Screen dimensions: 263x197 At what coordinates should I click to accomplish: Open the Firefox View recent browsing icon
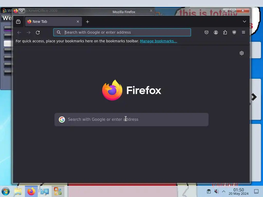(x=18, y=22)
